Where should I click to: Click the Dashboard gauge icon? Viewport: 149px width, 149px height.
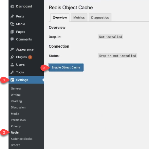[12, 6]
